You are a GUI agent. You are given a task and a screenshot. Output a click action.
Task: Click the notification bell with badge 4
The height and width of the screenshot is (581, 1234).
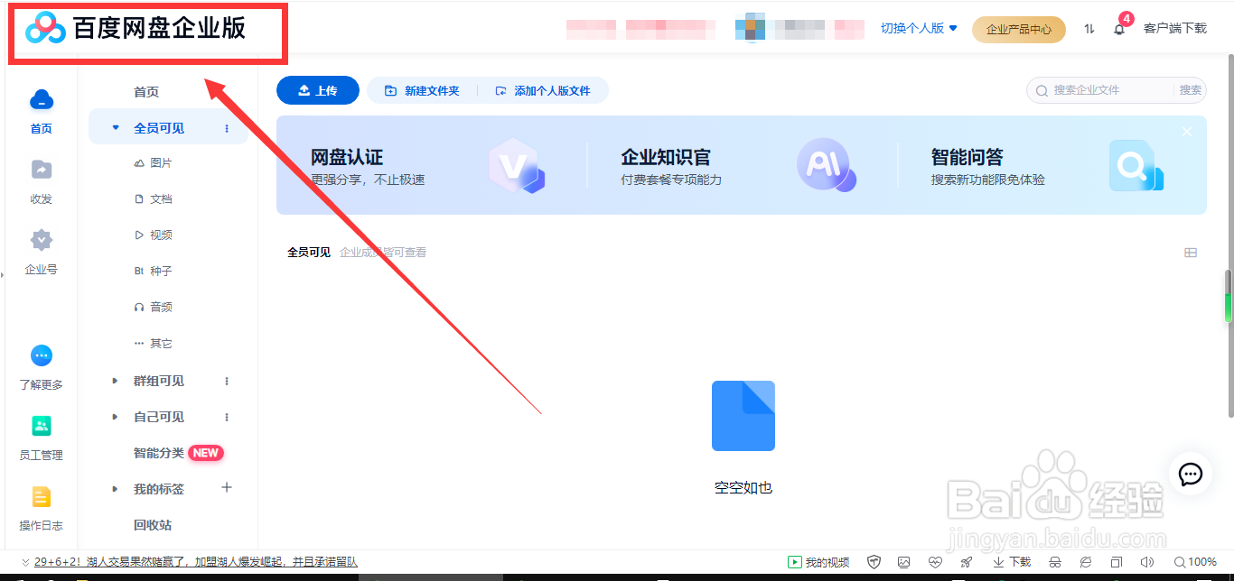pyautogui.click(x=1118, y=29)
